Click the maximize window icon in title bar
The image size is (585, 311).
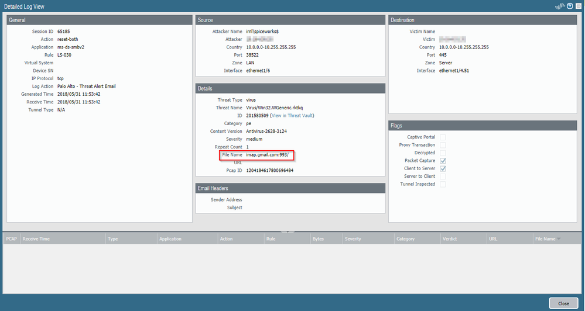tap(578, 6)
